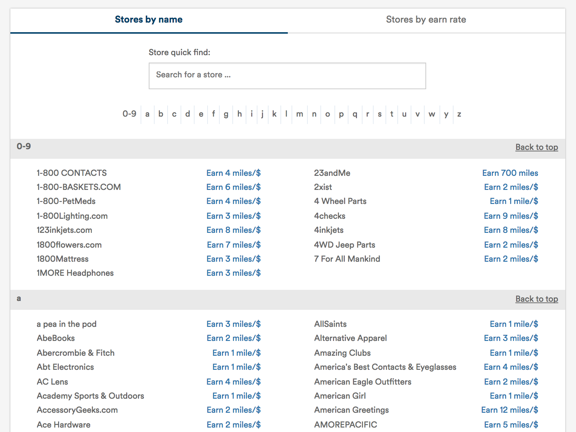
Task: Click Earn 7 miles/$ for 1800flowers.com
Action: [x=234, y=245]
